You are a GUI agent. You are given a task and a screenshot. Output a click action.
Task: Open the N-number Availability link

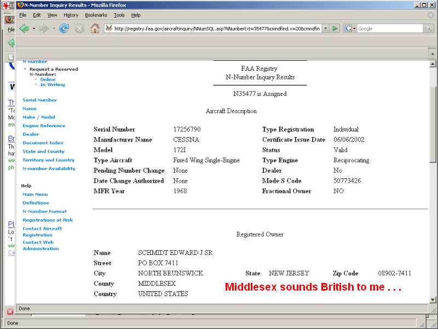[49, 168]
